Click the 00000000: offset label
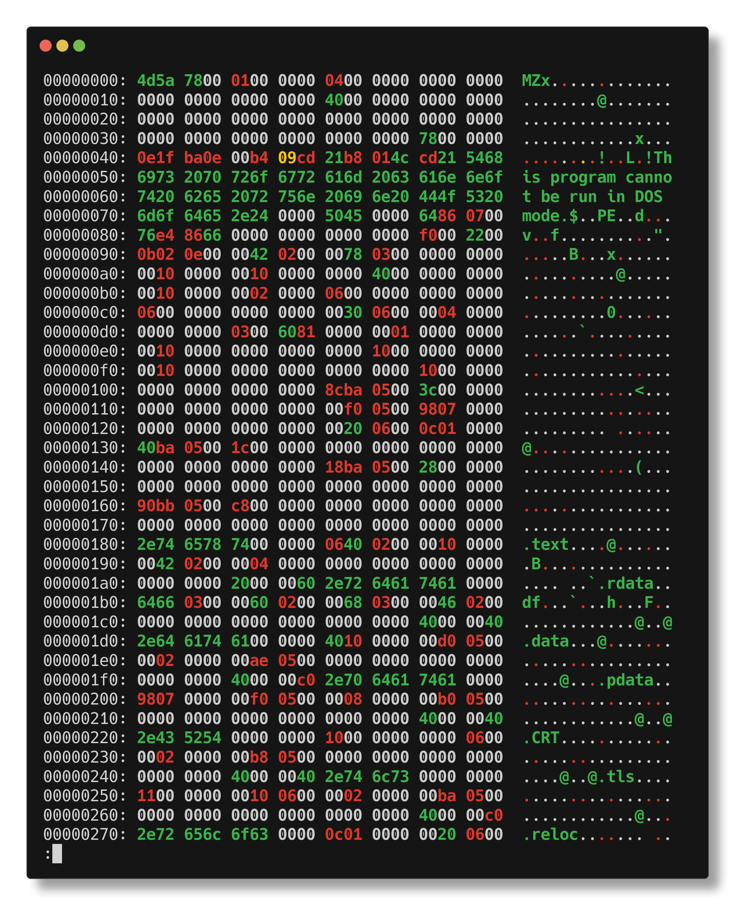The width and height of the screenshot is (746, 916). pos(85,81)
